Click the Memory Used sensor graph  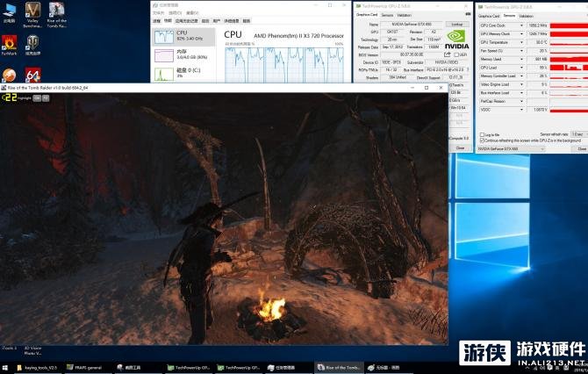[569, 60]
